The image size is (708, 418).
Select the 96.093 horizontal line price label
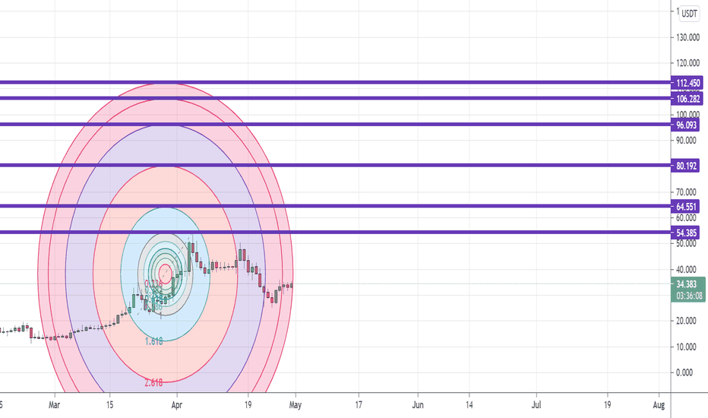tap(685, 125)
